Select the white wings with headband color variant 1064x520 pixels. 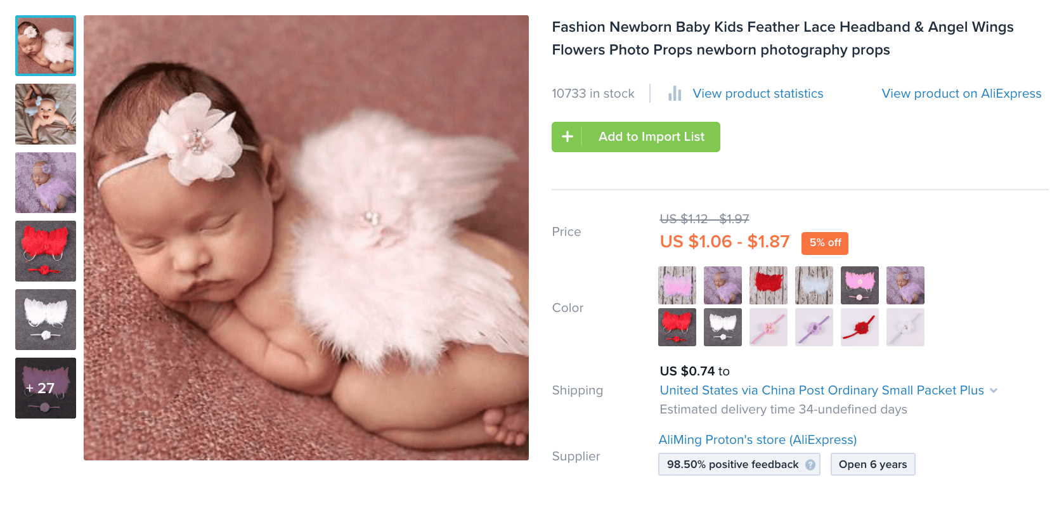(x=723, y=327)
